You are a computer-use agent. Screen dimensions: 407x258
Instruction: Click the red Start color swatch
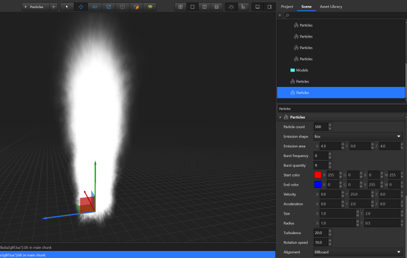[x=318, y=175]
